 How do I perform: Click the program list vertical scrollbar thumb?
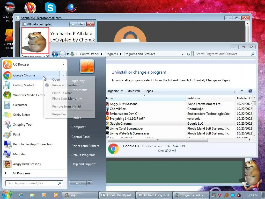click(254, 103)
